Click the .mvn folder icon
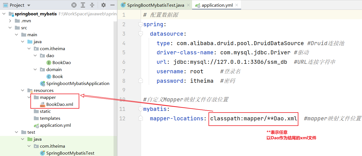Viewport: 362px width, 156px height. [x=17, y=21]
